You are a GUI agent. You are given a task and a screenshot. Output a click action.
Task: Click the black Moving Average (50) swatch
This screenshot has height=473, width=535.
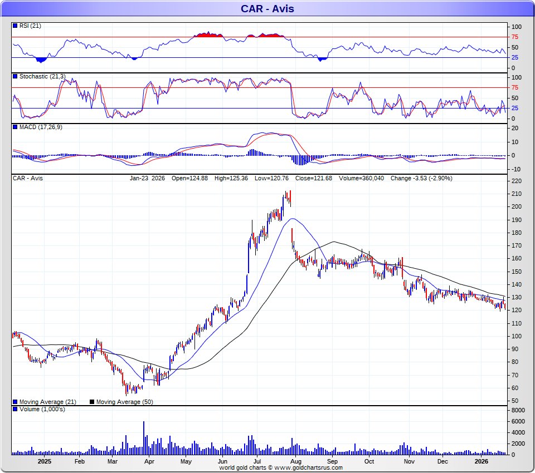coord(92,402)
